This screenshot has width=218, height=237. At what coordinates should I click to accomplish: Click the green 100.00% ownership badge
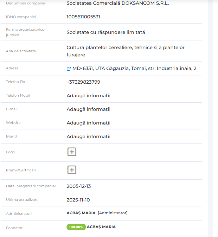[x=76, y=227]
